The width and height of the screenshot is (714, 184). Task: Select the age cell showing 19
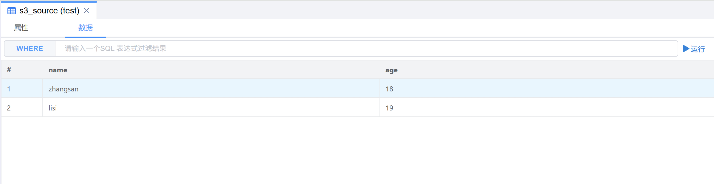[389, 108]
